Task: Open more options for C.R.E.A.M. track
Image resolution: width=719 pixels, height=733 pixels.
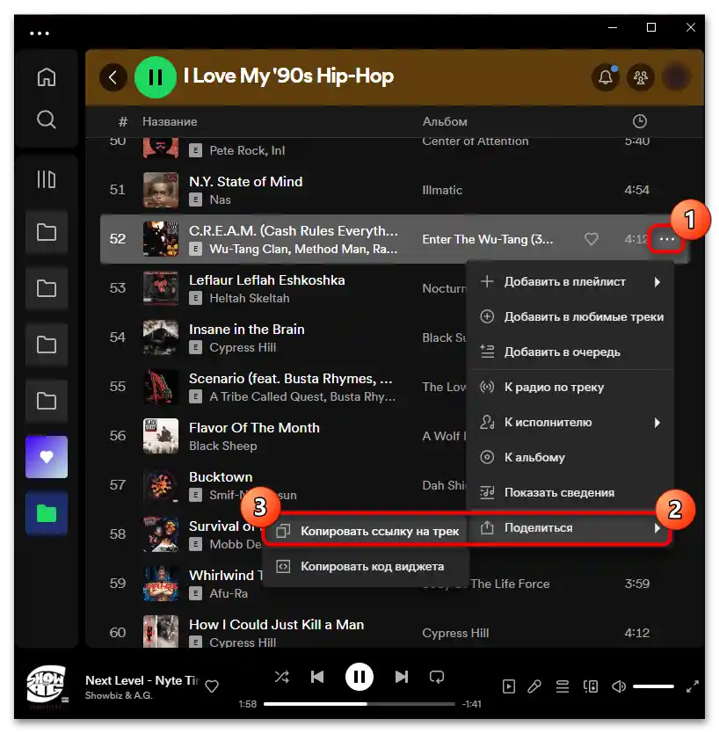Action: 666,239
